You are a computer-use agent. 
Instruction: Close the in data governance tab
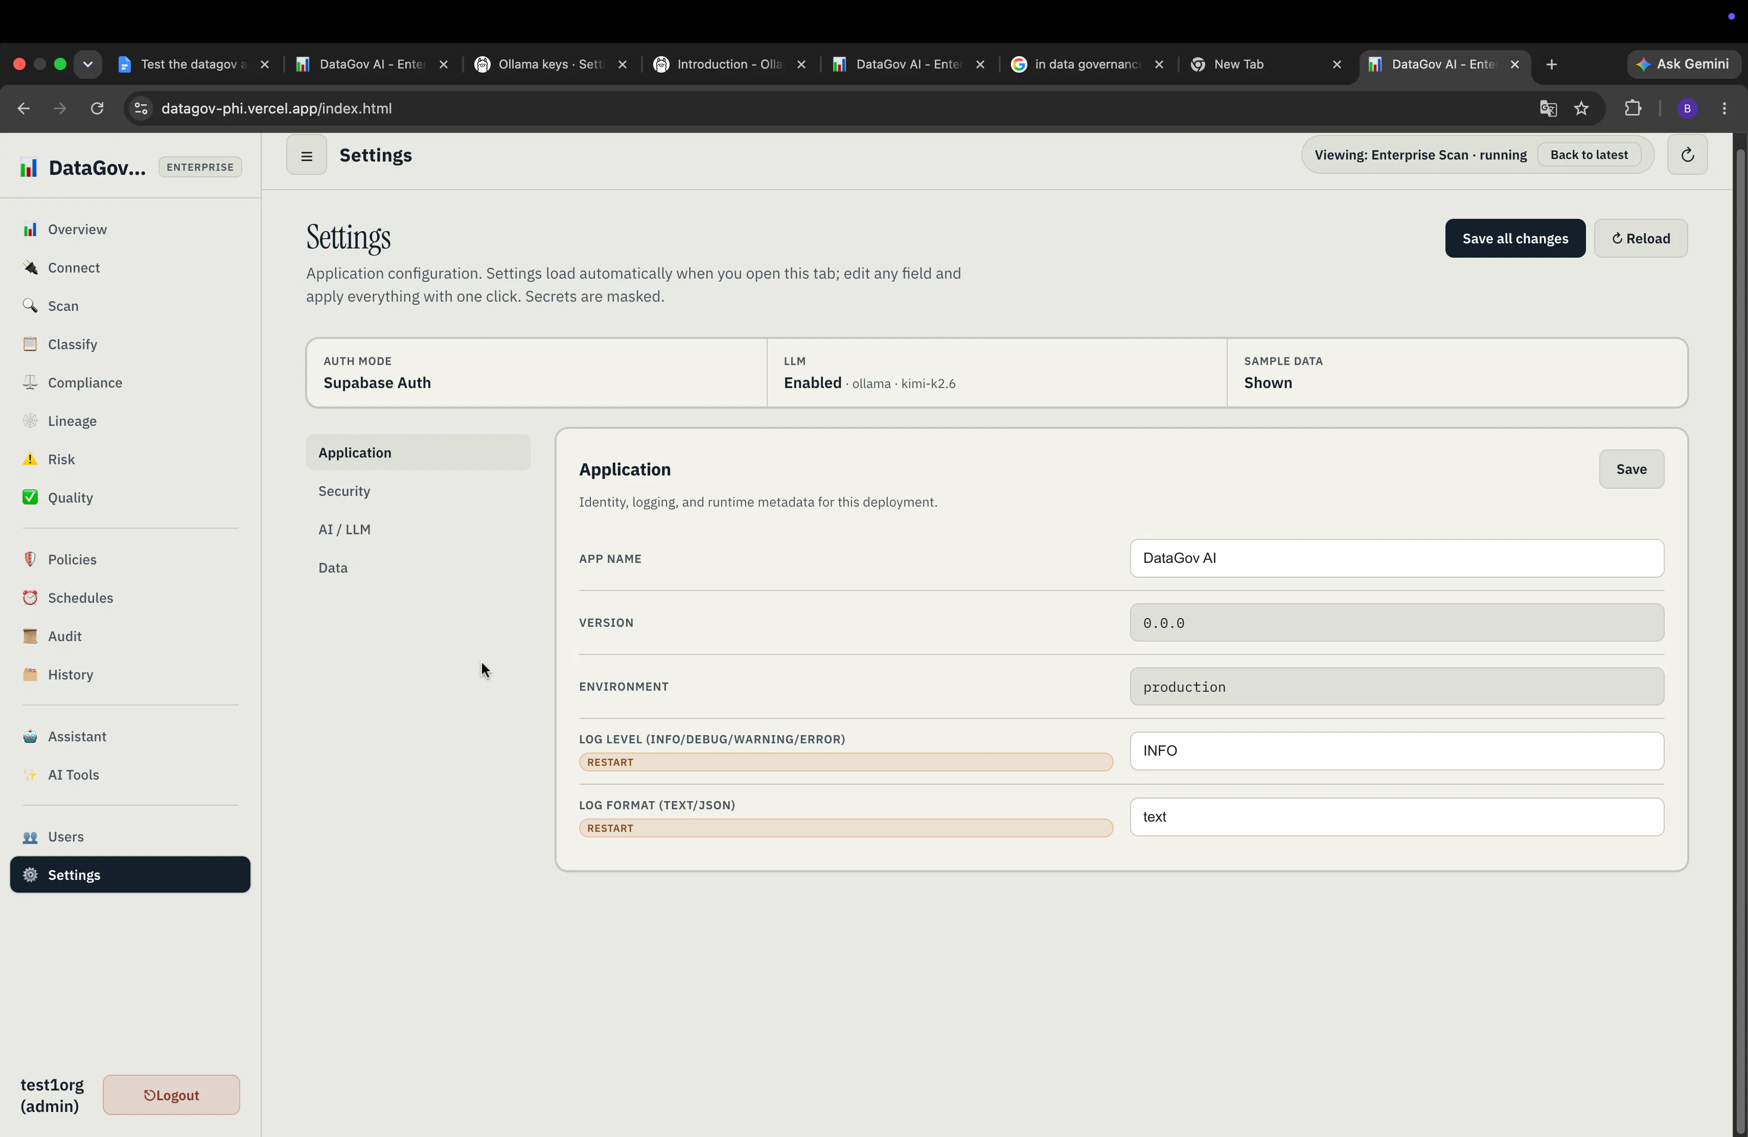pos(1159,64)
